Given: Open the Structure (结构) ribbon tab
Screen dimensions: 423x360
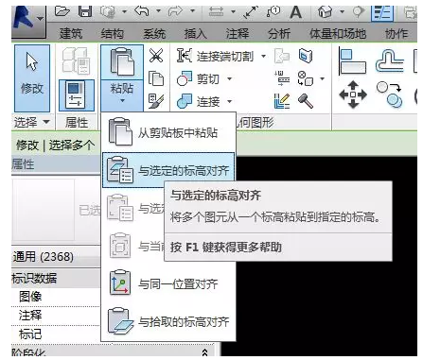Looking at the screenshot, I should 113,33.
